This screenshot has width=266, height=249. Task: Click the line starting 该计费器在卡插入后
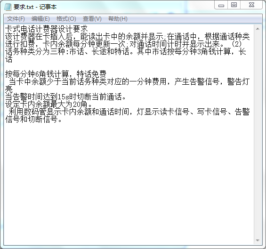(128, 36)
